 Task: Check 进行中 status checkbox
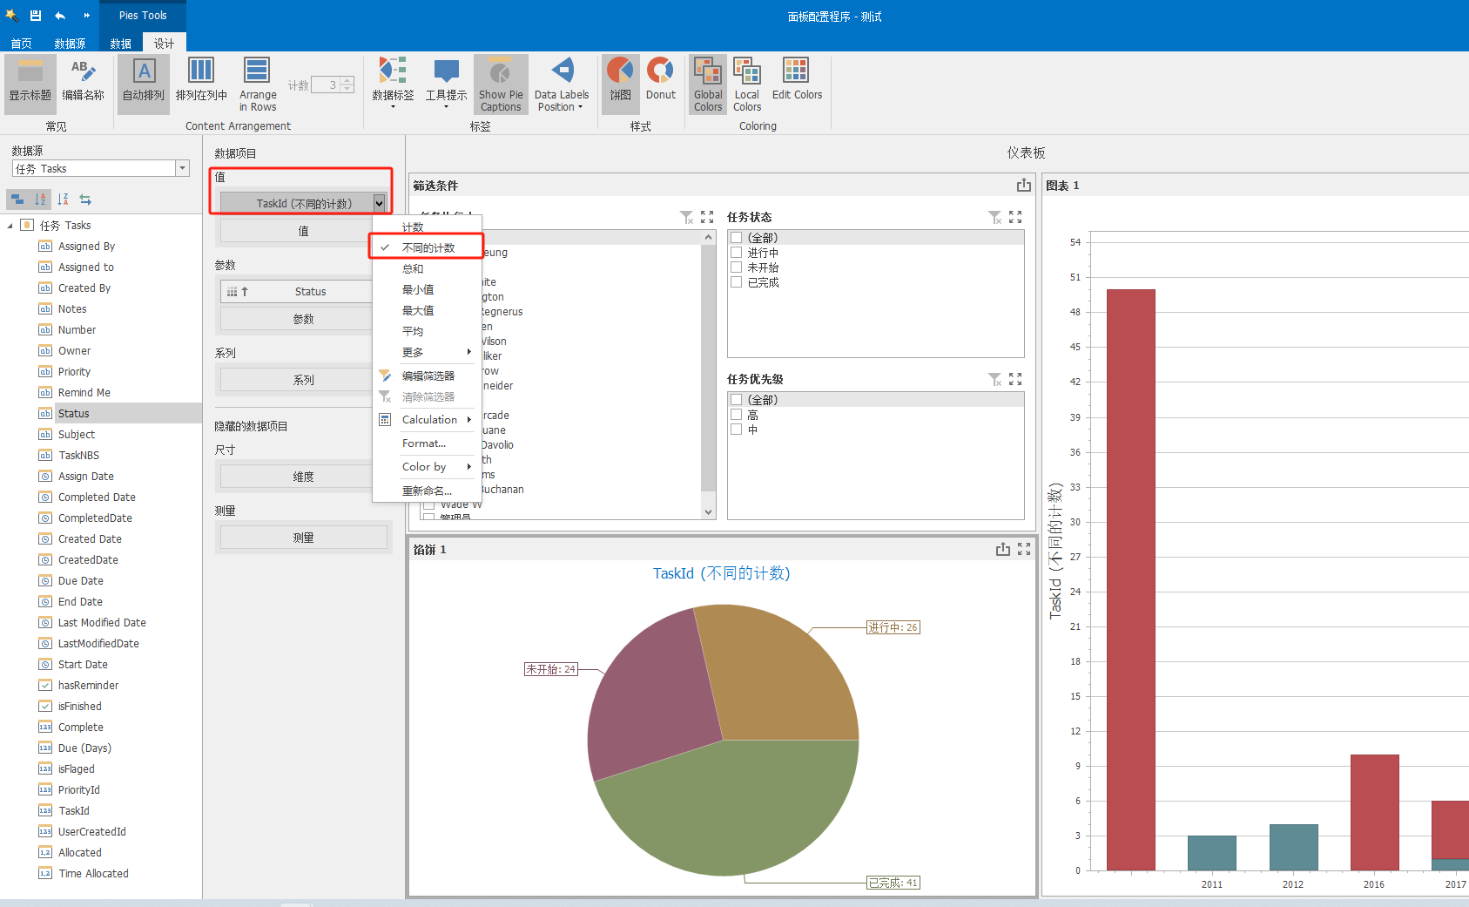click(736, 253)
